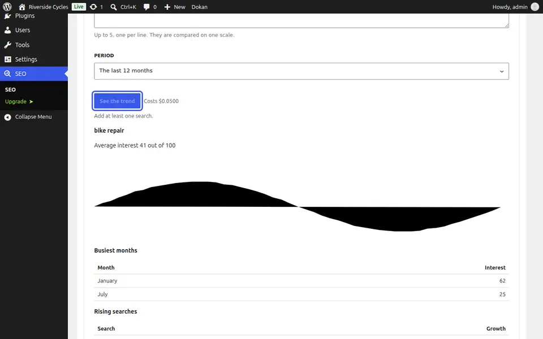Click the See the trend button
The width and height of the screenshot is (543, 339).
pos(117,101)
